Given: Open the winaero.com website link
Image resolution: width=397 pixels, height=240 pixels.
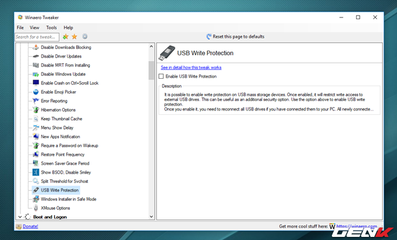Looking at the screenshot, I should click(x=357, y=226).
